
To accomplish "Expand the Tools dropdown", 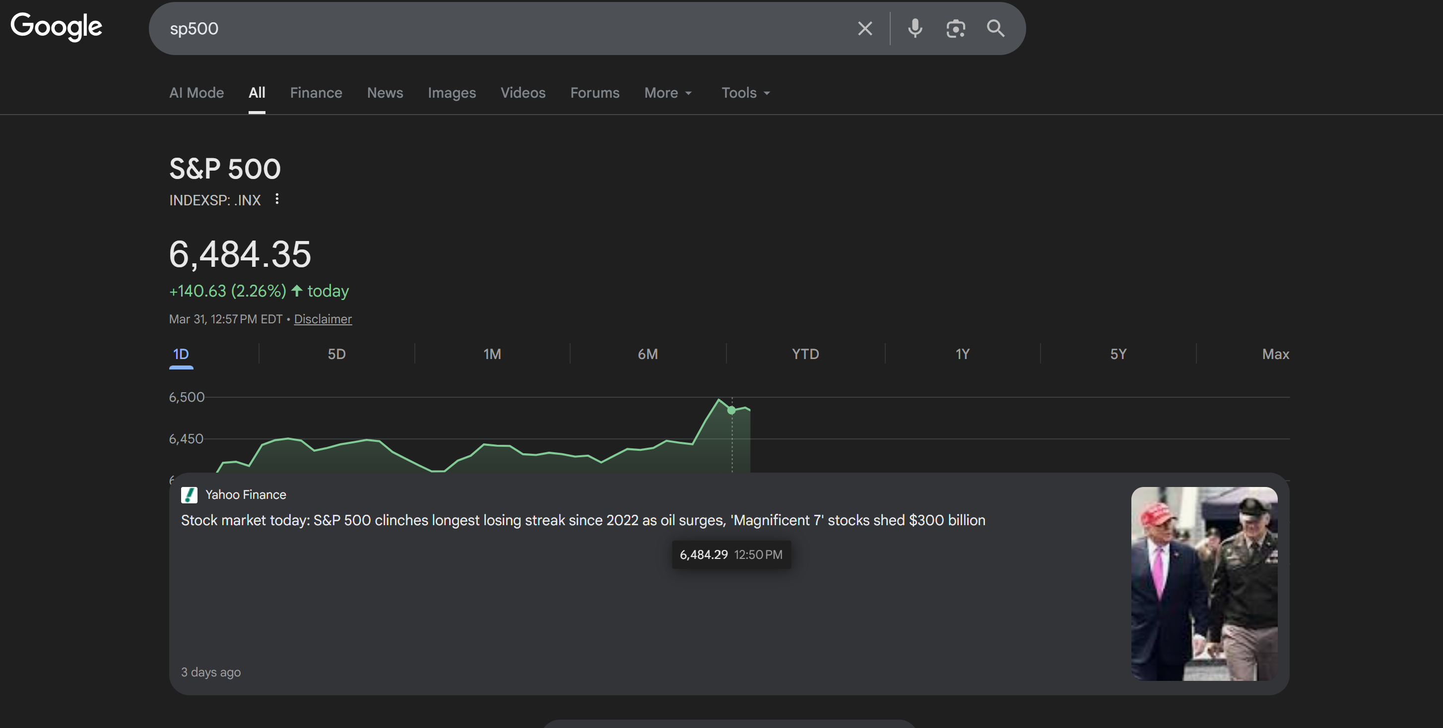I will coord(745,93).
